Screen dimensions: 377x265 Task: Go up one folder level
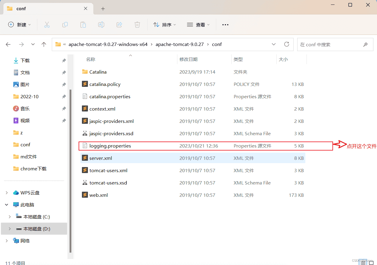(44, 44)
